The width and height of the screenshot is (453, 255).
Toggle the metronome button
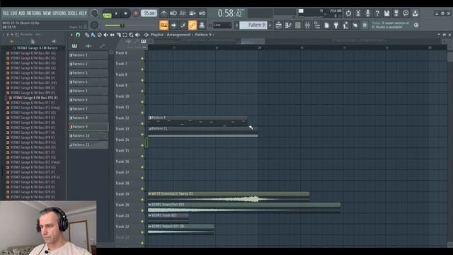point(164,13)
